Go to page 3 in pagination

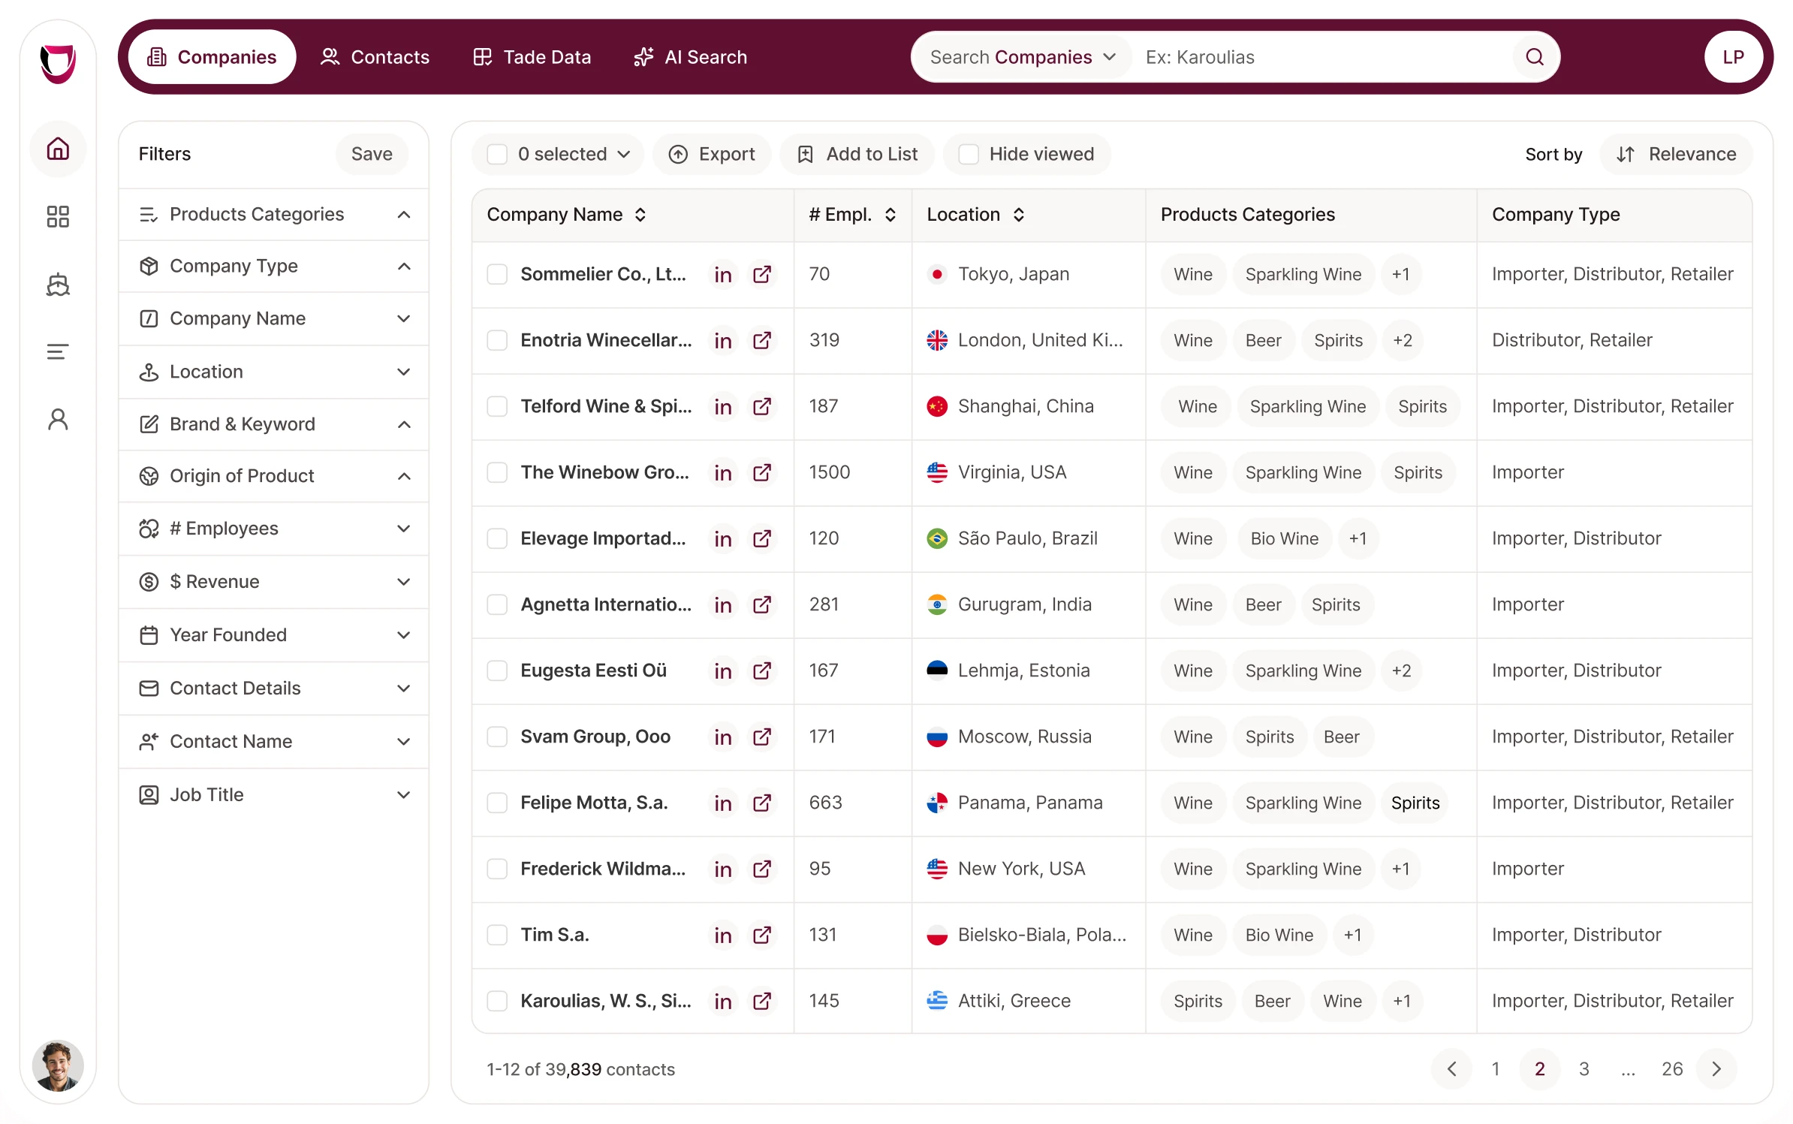coord(1584,1069)
